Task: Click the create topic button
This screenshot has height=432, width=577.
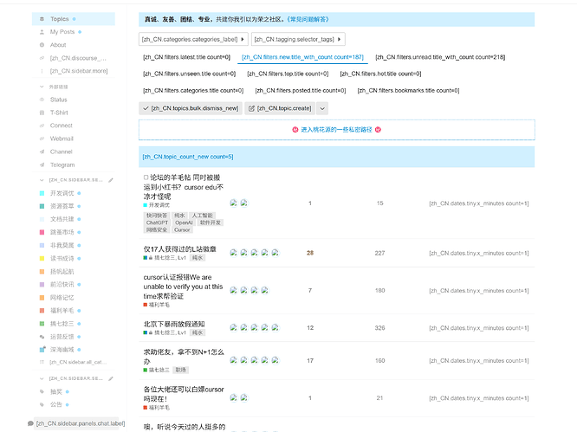Action: [x=280, y=108]
